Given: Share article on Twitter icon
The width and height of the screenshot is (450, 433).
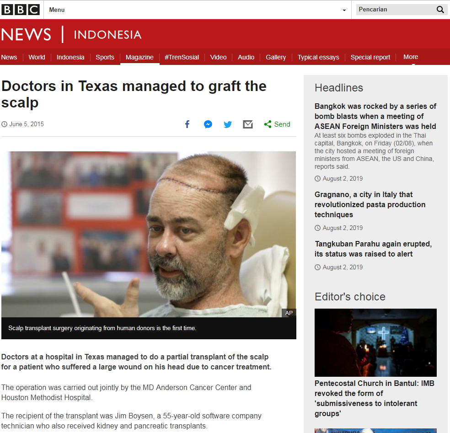Looking at the screenshot, I should click(228, 124).
